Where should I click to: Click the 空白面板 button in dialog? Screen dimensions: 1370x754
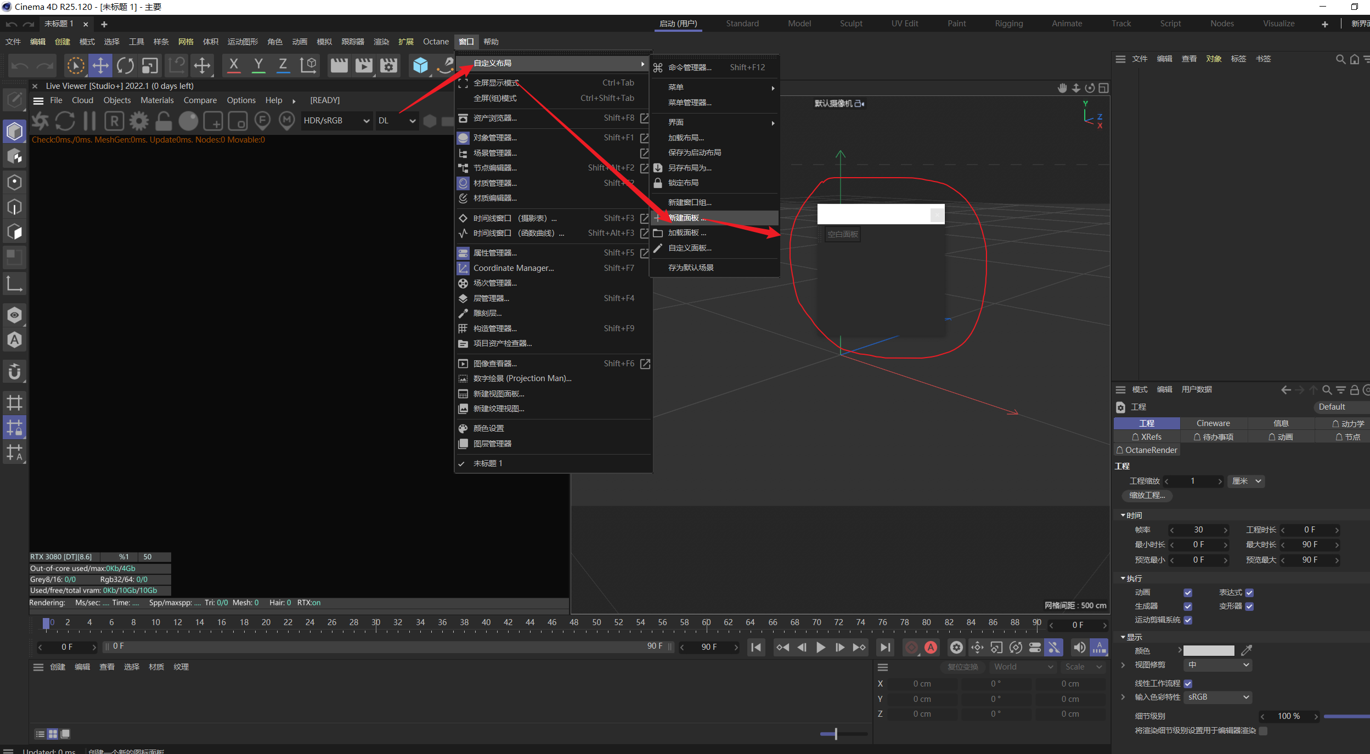point(842,234)
